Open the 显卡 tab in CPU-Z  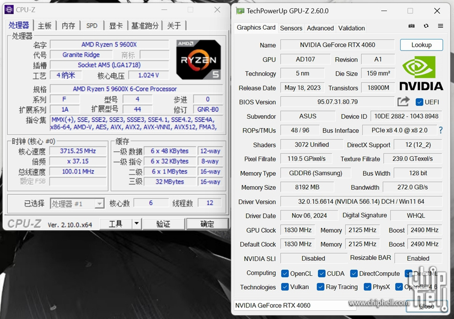(x=116, y=26)
